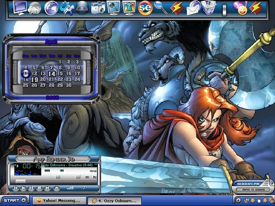The image size is (275, 206).
Task: Open the monitor icon in the top dock
Action: point(20,7)
